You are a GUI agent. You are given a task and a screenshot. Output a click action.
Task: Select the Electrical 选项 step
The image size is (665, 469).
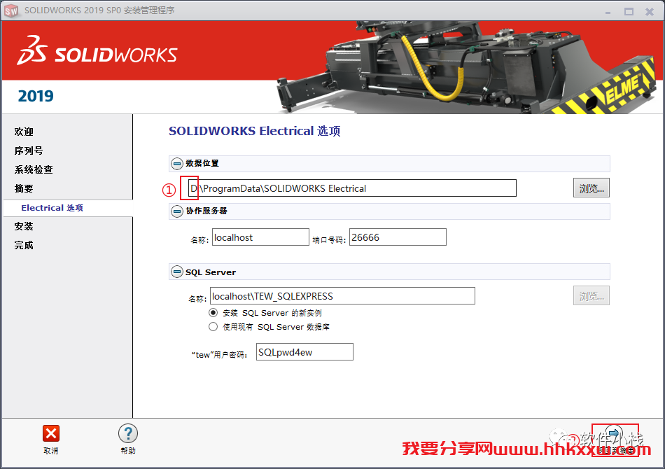52,208
